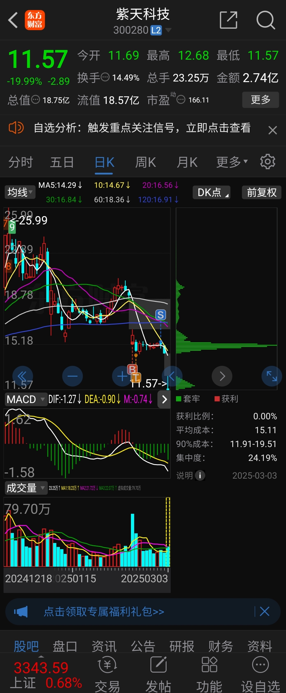Tap the 紫天科技 stock title
Screen dimensions: 286x693
pos(143,14)
